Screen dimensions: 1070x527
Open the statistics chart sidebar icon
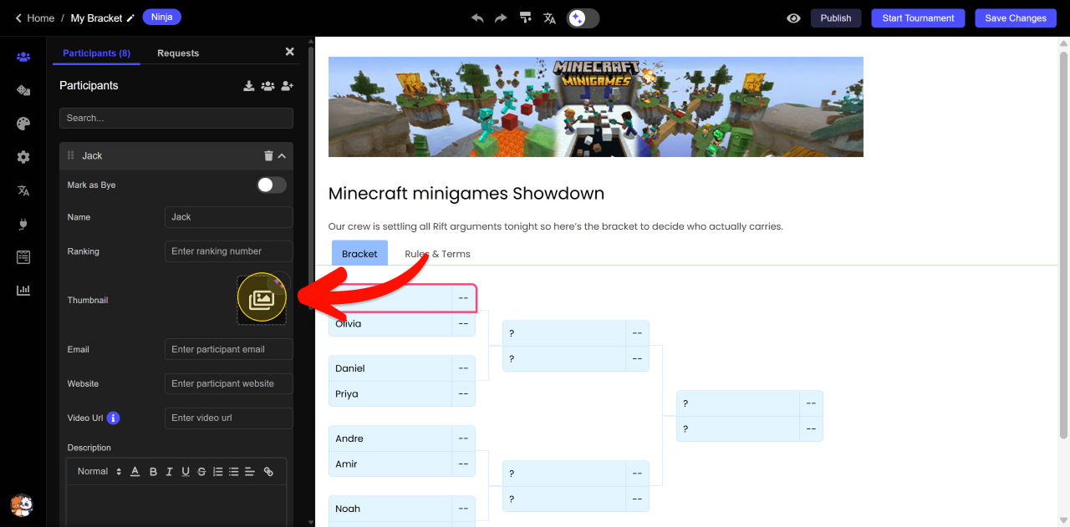23,291
